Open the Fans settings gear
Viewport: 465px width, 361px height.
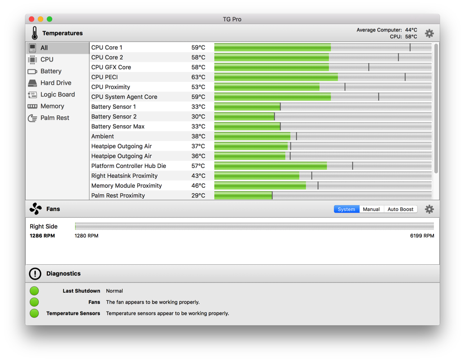coord(429,209)
